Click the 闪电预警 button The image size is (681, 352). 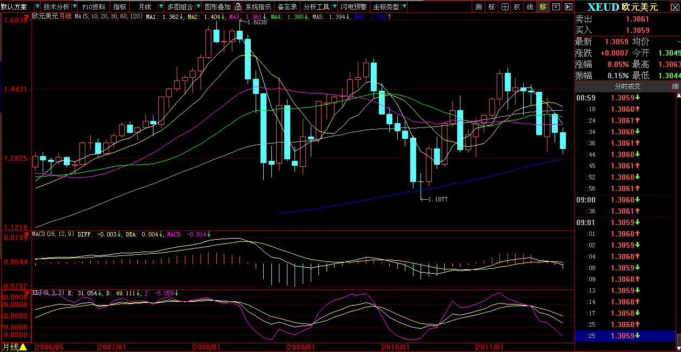353,7
